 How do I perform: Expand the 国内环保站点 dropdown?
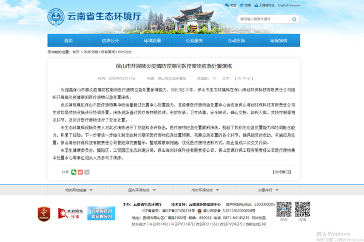tap(143, 189)
